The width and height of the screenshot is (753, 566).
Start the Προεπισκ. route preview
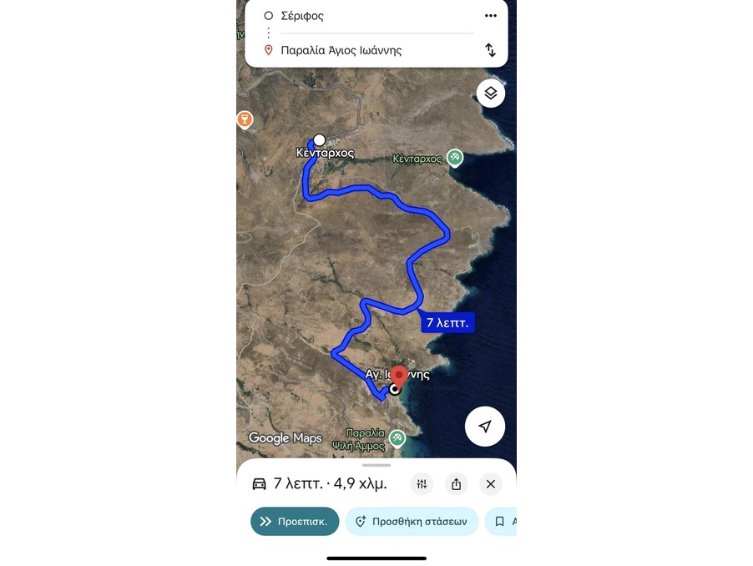[295, 522]
